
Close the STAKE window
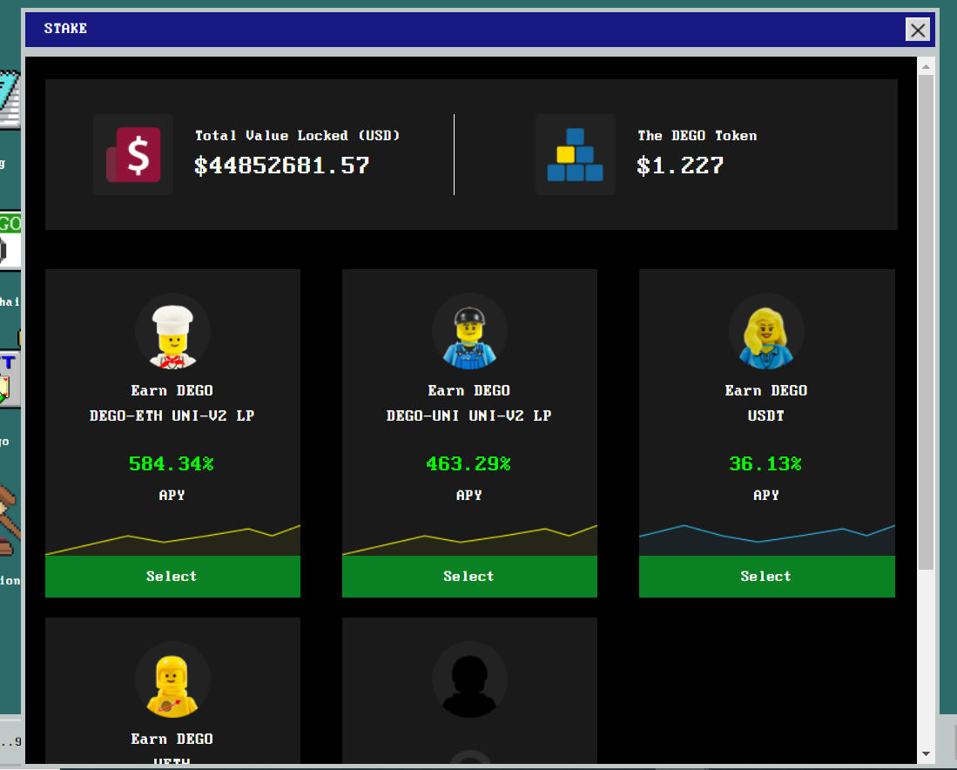point(917,30)
